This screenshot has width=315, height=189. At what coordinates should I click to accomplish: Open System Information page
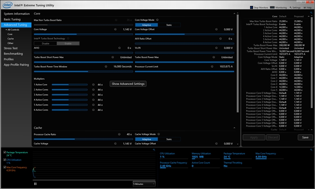(17, 13)
